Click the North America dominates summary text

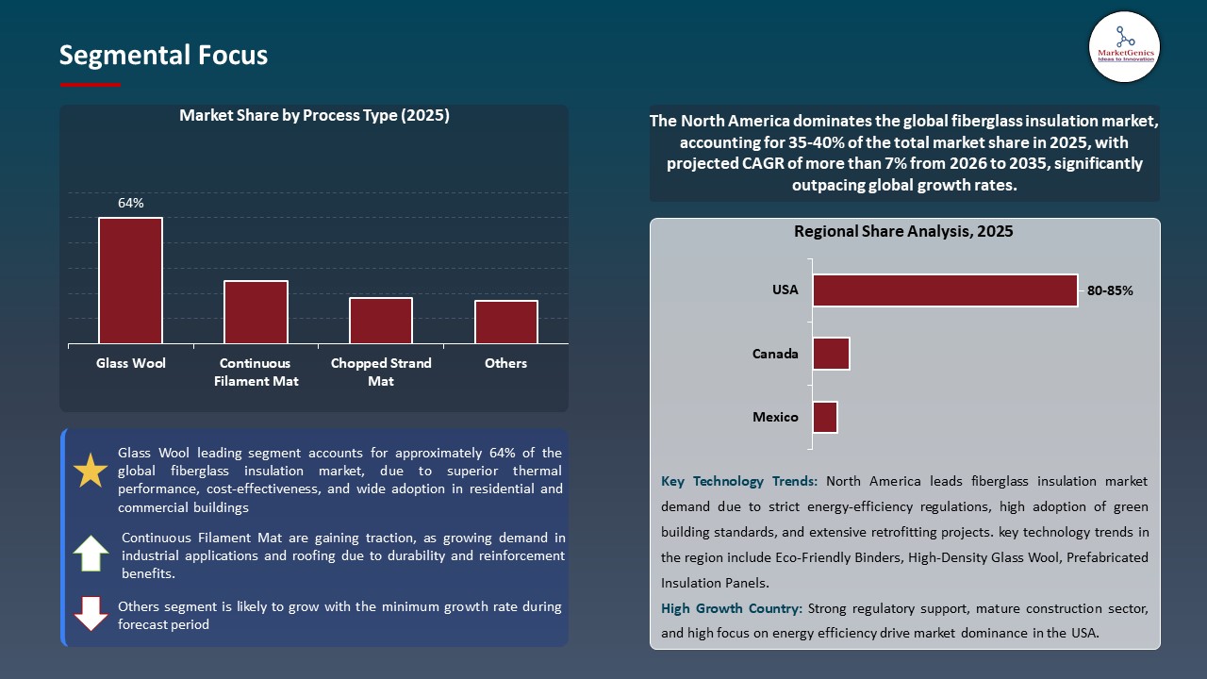(x=904, y=153)
